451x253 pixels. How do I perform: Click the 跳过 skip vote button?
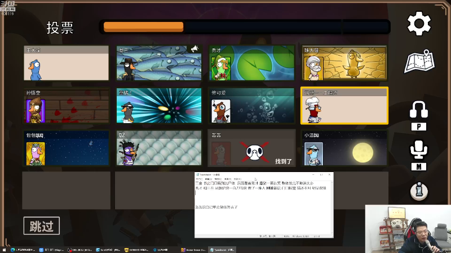point(42,226)
